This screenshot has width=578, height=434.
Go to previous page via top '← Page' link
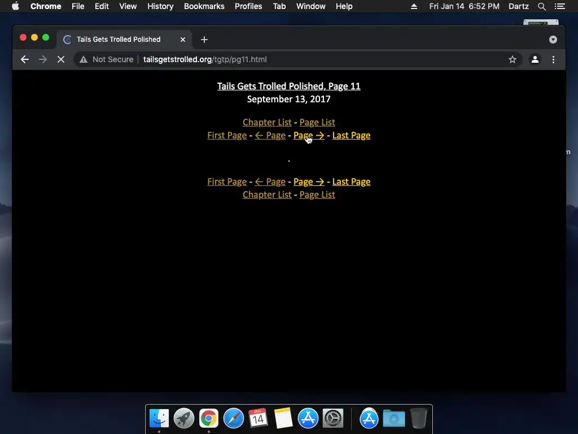point(270,136)
